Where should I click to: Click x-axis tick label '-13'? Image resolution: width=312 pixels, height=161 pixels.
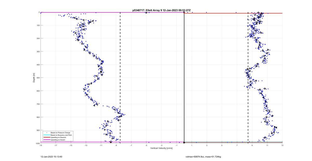(x=86, y=145)
